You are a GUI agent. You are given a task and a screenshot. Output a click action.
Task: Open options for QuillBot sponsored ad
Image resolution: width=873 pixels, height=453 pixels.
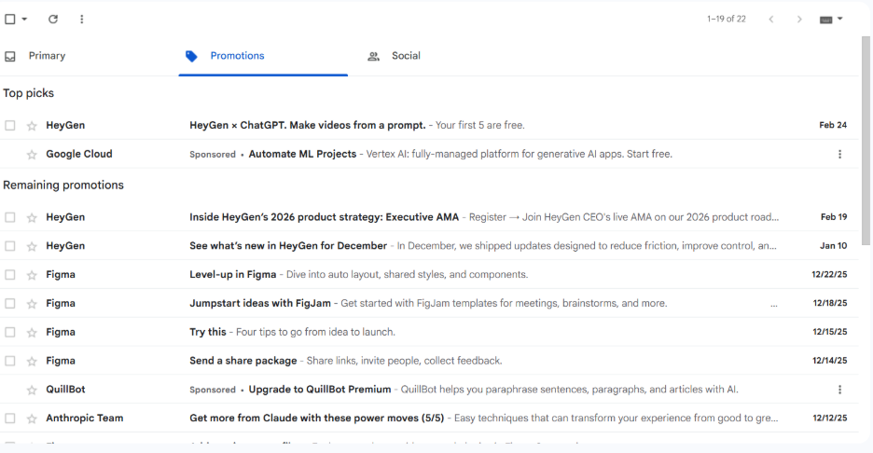[839, 390]
